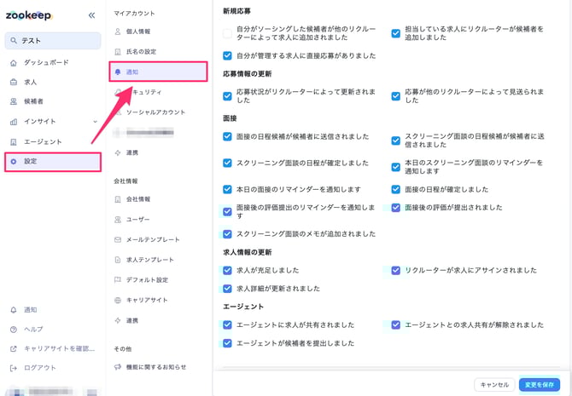The image size is (572, 396).
Task: Click the メールテンプレート envelope icon
Action: pos(118,239)
